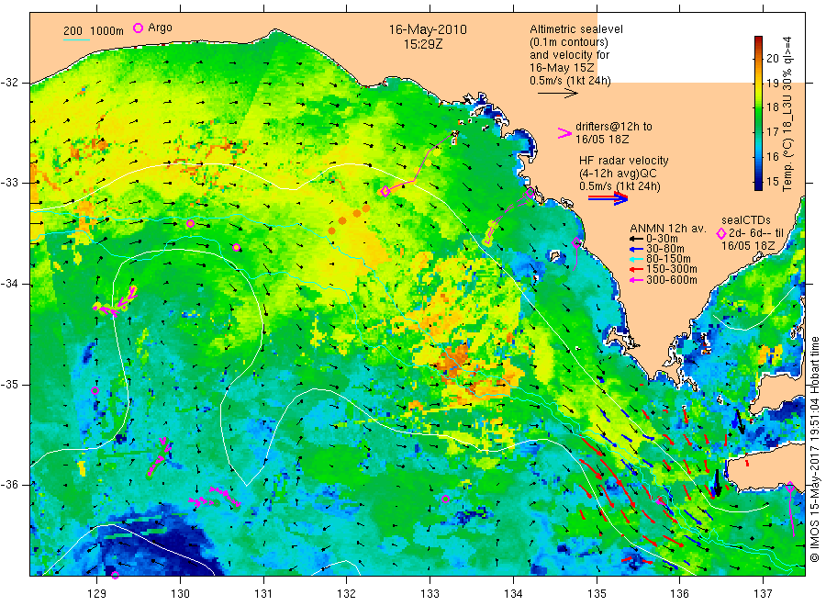Click the magenta 300-600m legend arrow
This screenshot has height=606, width=826.
tap(636, 280)
